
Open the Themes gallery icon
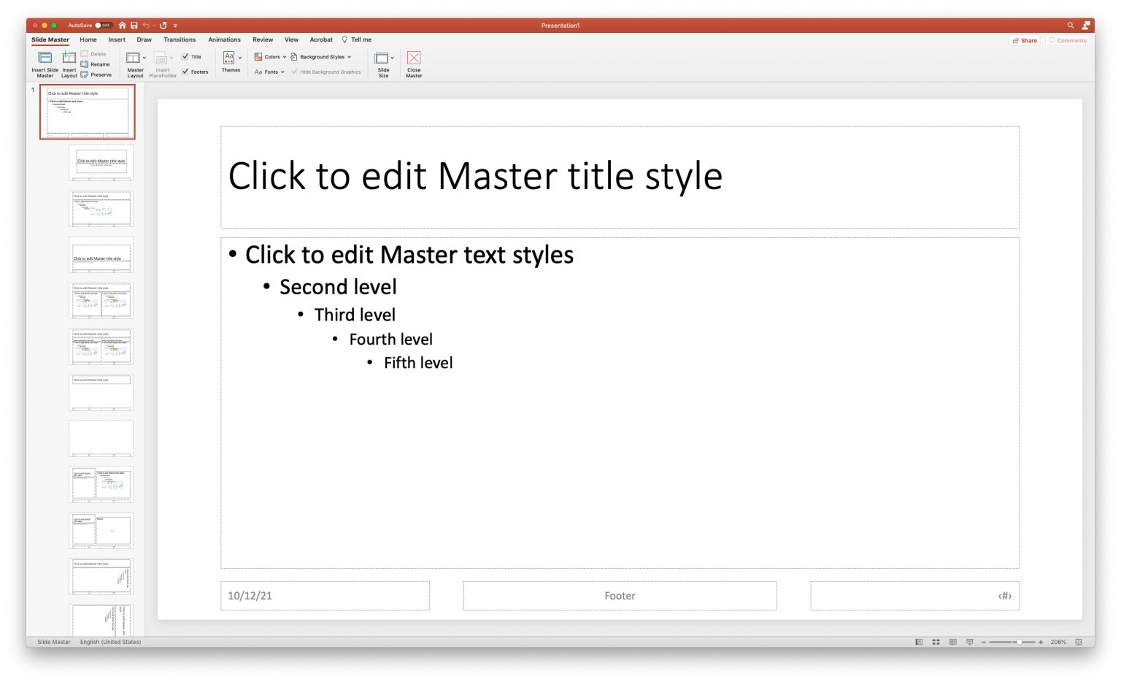(228, 58)
